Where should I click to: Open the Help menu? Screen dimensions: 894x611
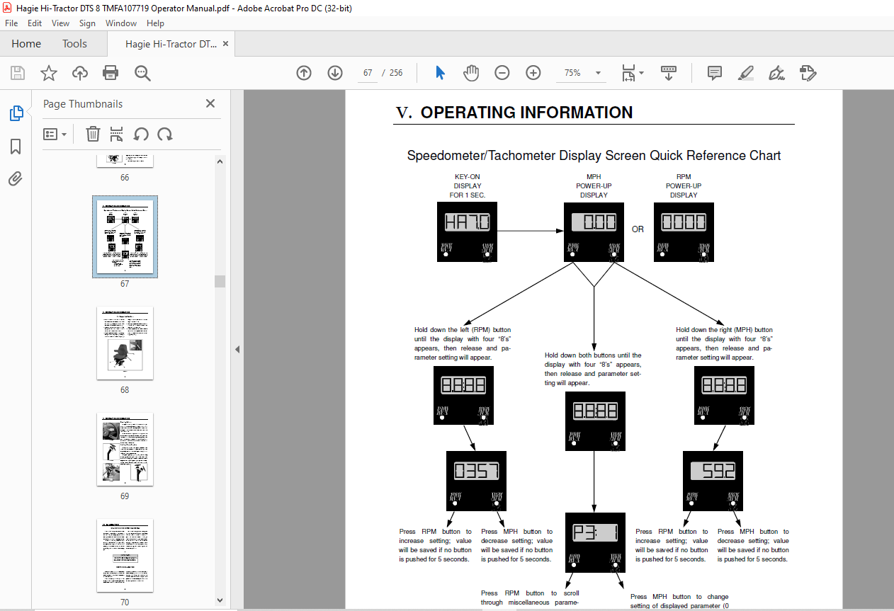tap(155, 23)
